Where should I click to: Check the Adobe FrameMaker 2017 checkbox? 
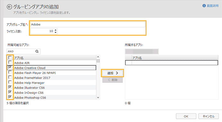click(x=10, y=77)
